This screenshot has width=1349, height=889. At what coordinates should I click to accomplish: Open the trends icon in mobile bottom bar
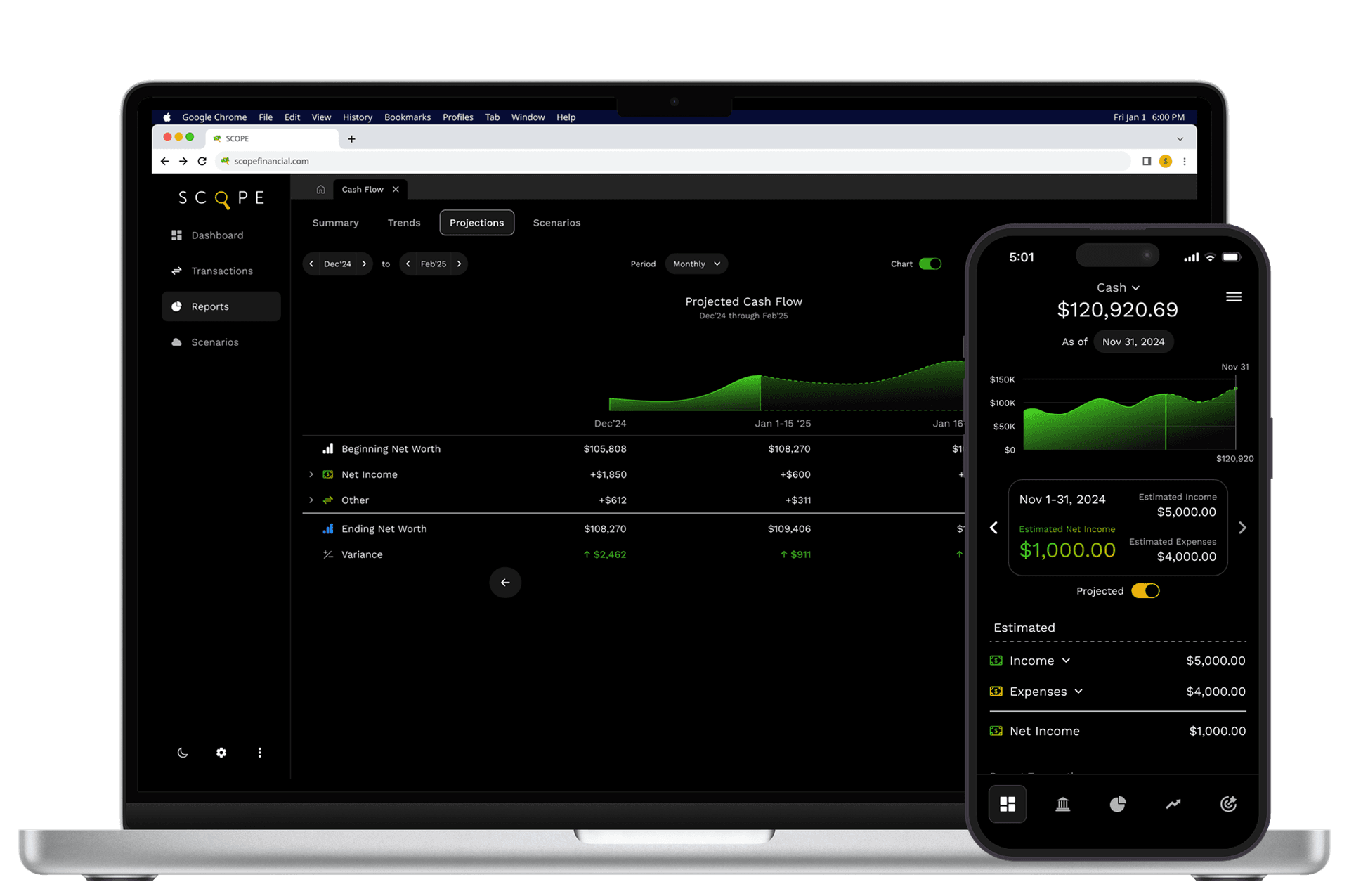pyautogui.click(x=1173, y=804)
